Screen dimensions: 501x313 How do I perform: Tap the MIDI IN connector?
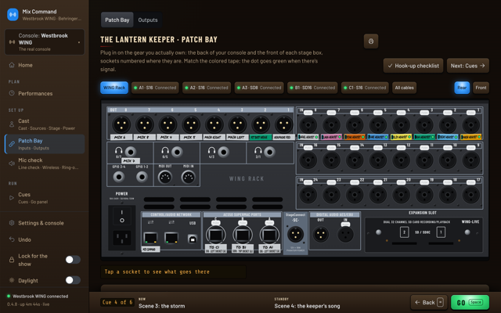188,178
